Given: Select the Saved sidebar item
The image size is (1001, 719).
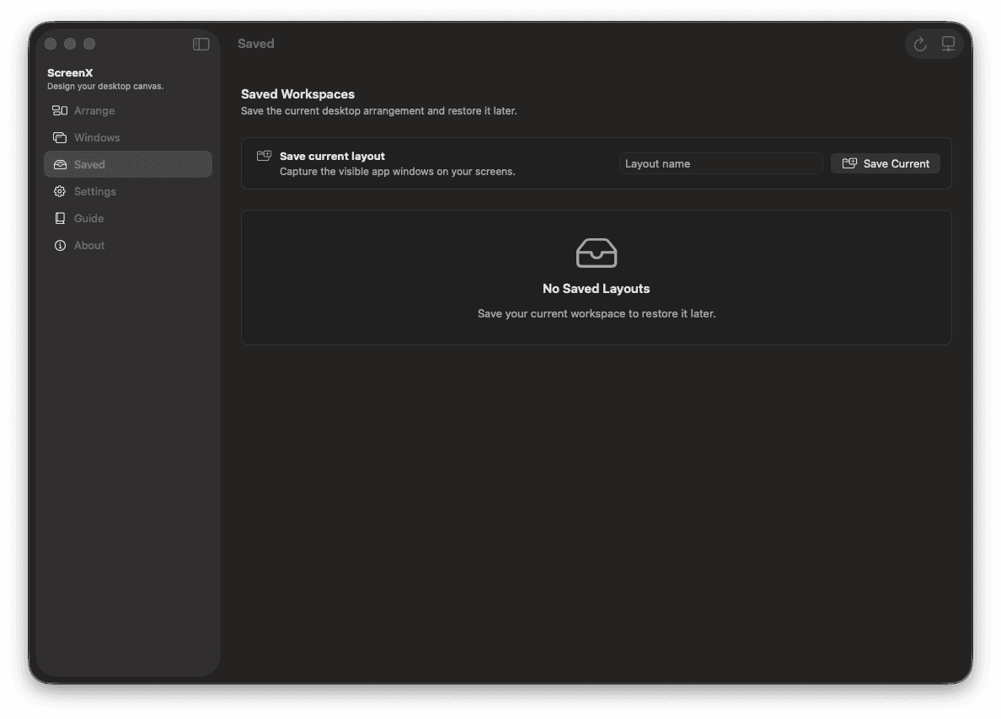Looking at the screenshot, I should 128,165.
